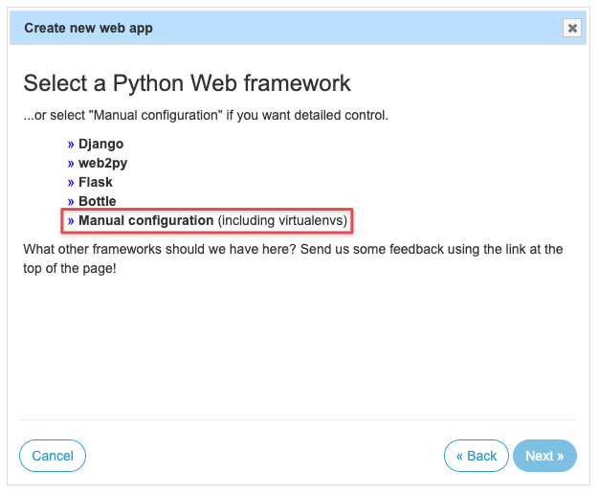The image size is (599, 495).
Task: Click the chevron bullet beside Bottle
Action: point(71,201)
